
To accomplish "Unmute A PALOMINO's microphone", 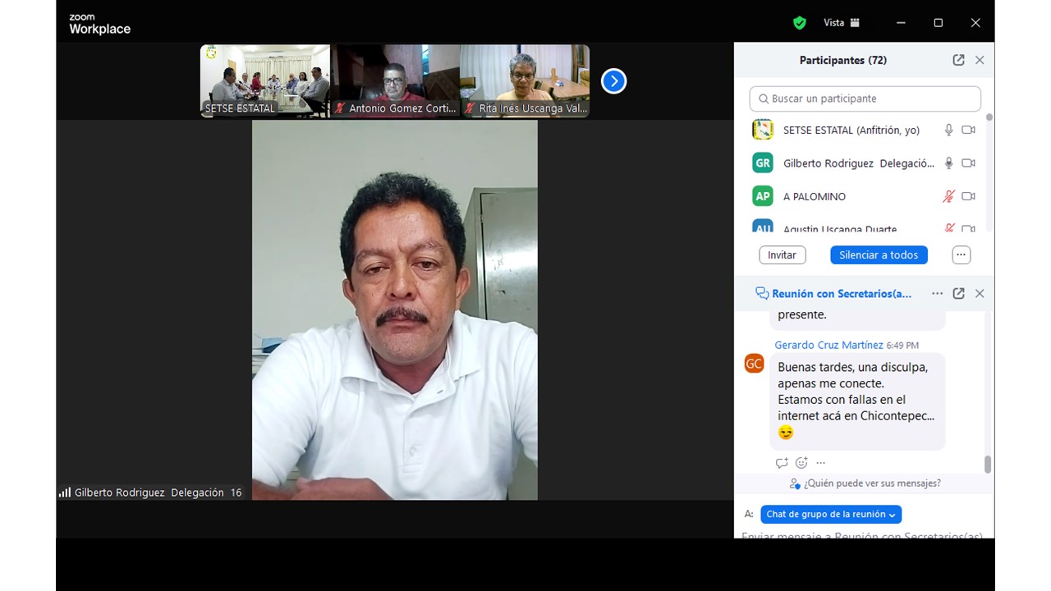I will 948,196.
